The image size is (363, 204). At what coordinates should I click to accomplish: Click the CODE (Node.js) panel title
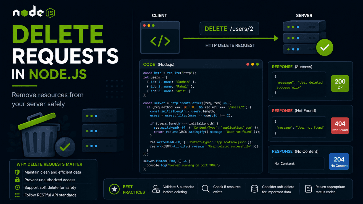coord(159,65)
